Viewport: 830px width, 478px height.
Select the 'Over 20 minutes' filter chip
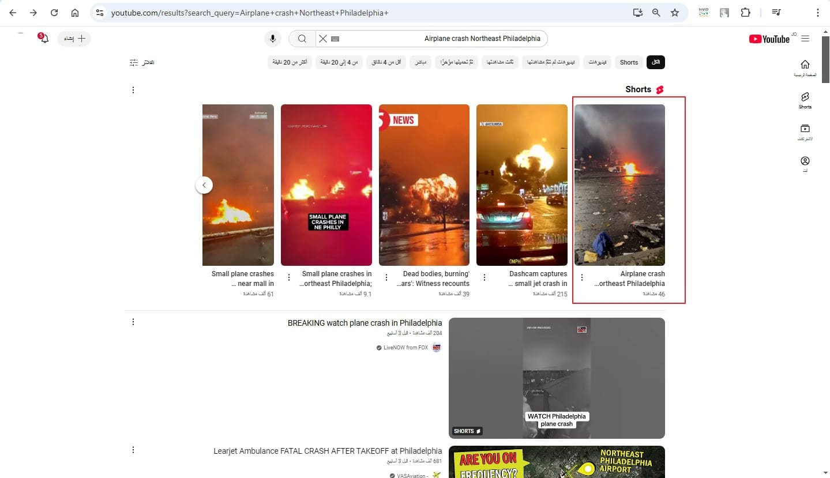coord(290,62)
